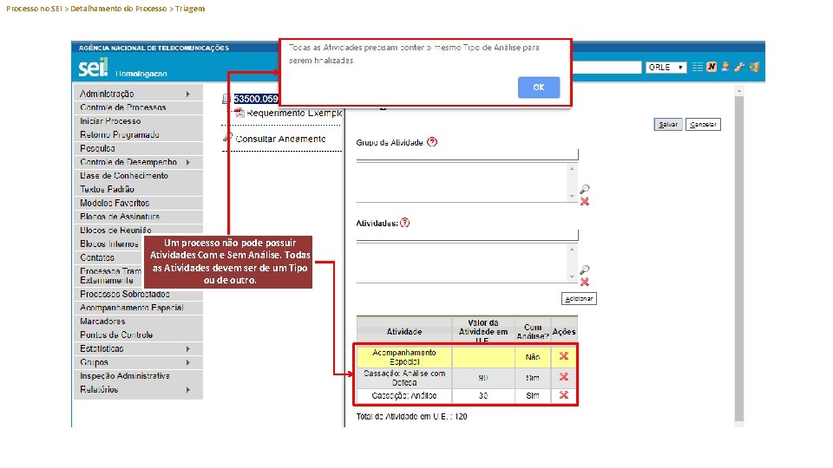Expand Grupos submenu arrow
The width and height of the screenshot is (833, 468).
pos(188,363)
